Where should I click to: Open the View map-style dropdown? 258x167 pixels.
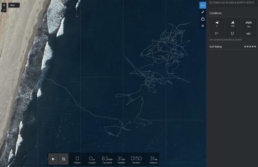tap(14, 5)
